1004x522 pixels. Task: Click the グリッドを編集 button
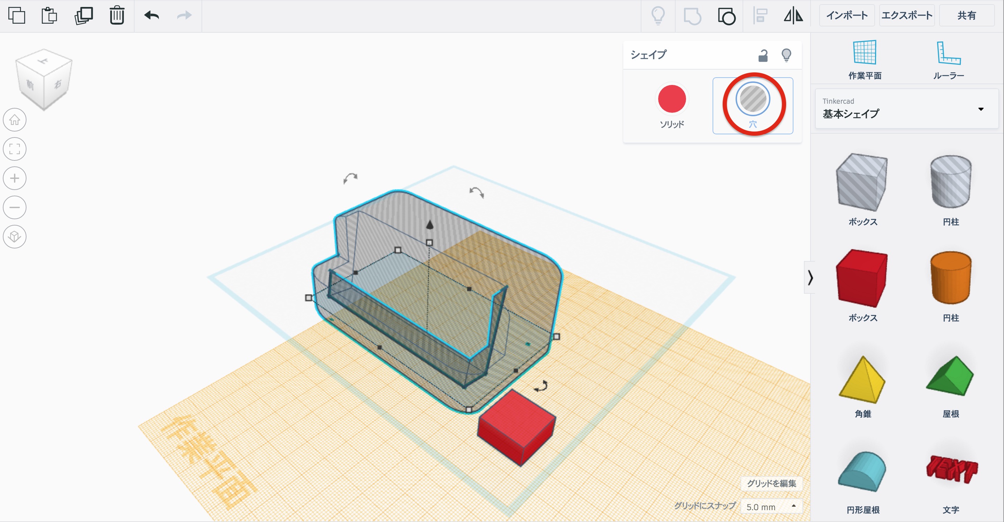[771, 483]
